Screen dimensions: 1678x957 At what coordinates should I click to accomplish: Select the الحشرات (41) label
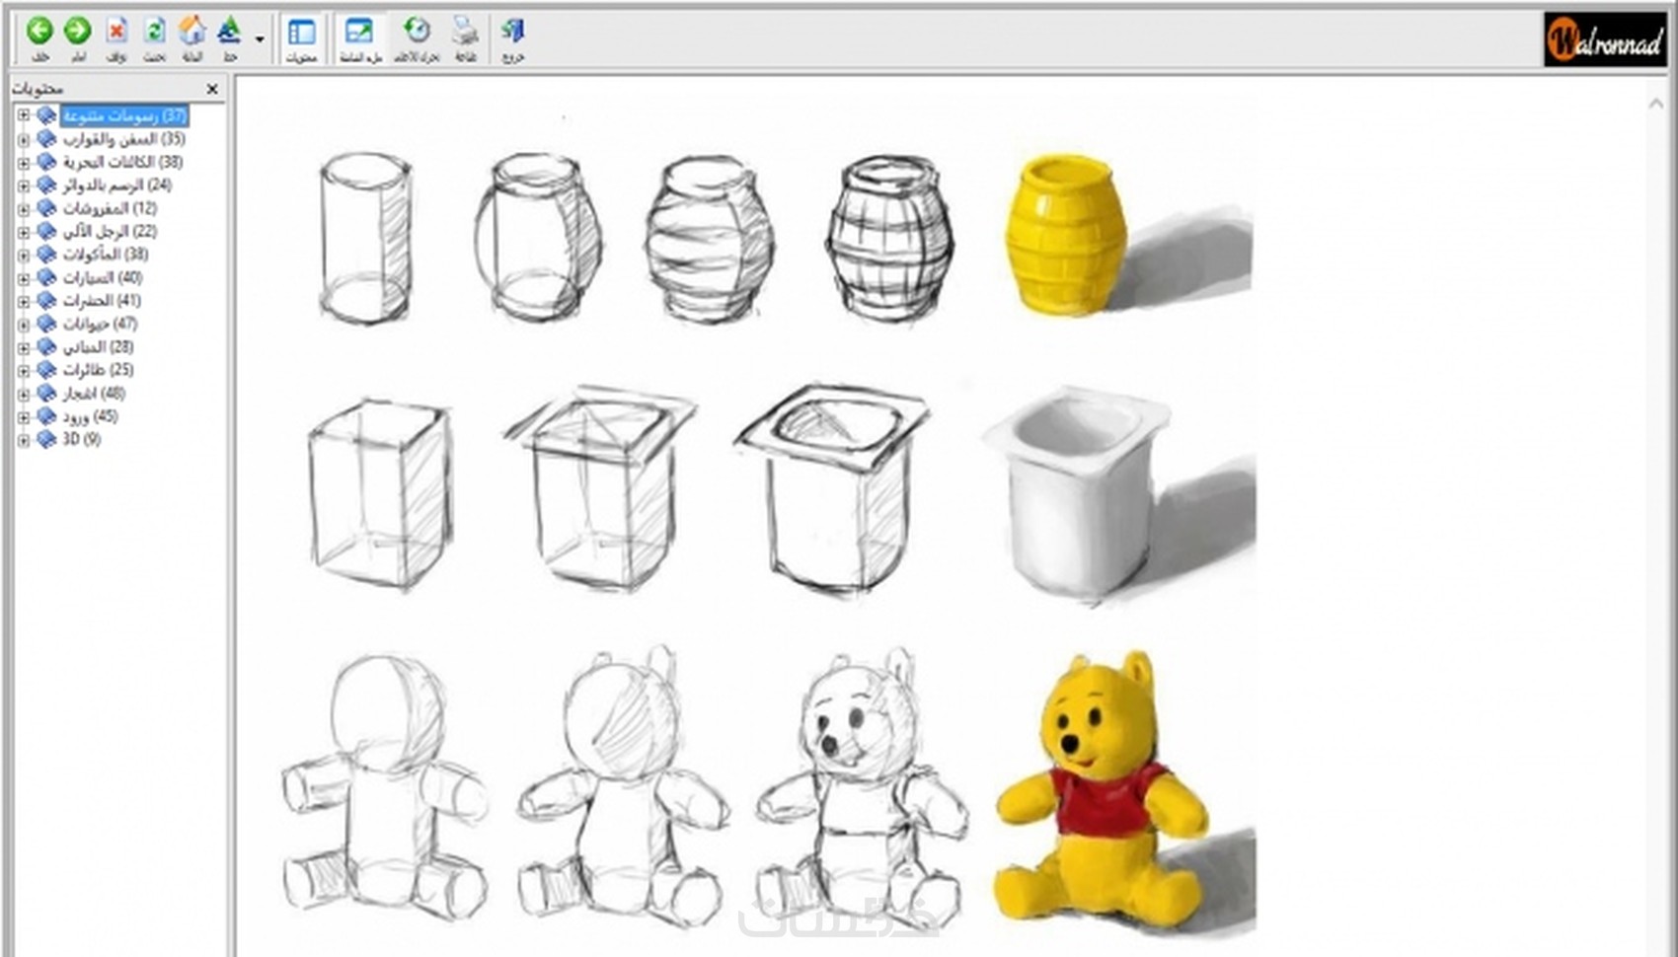102,301
